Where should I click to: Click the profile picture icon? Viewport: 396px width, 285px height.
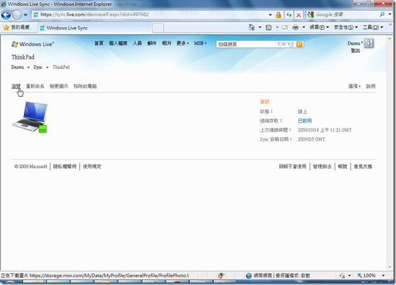[369, 43]
